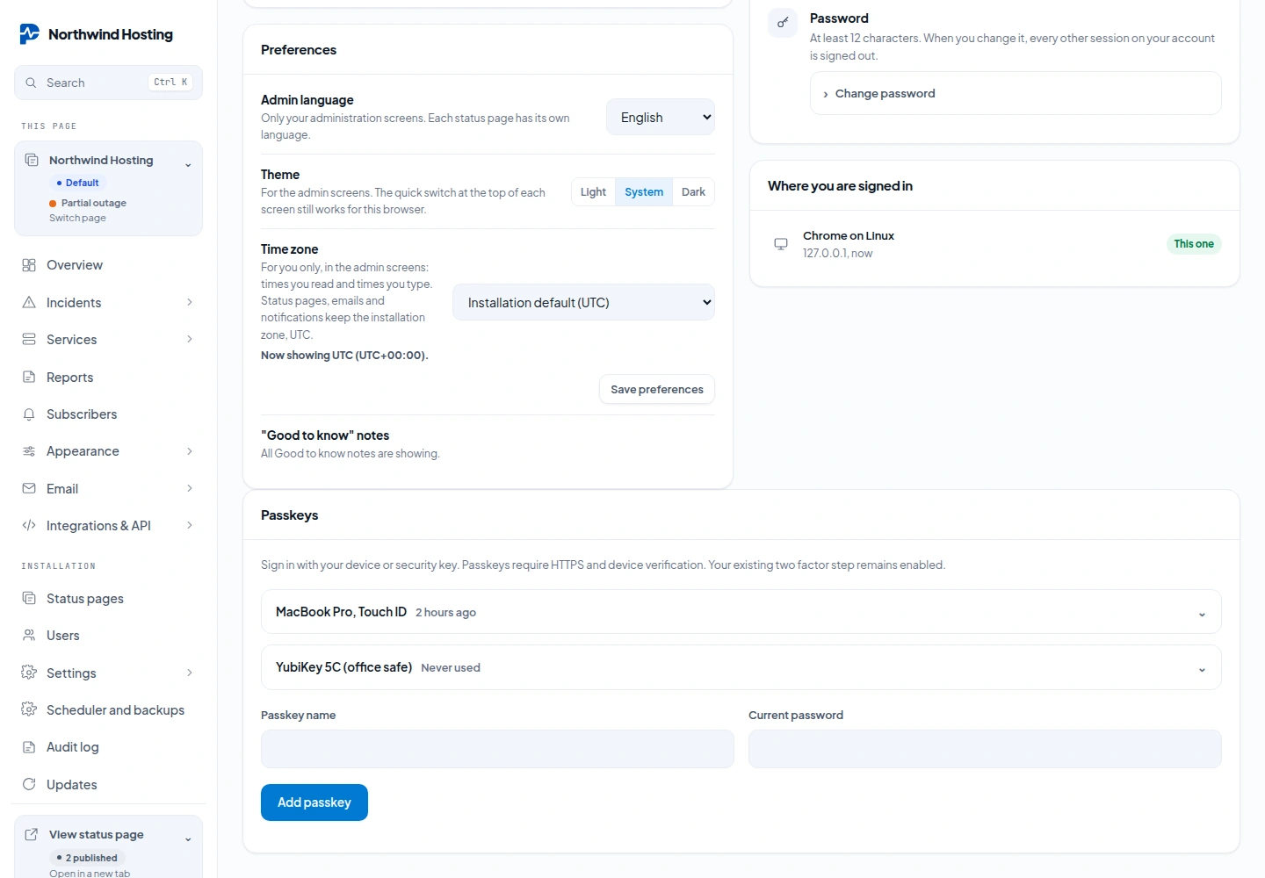
Task: Open the Users page link
Action: (109, 636)
